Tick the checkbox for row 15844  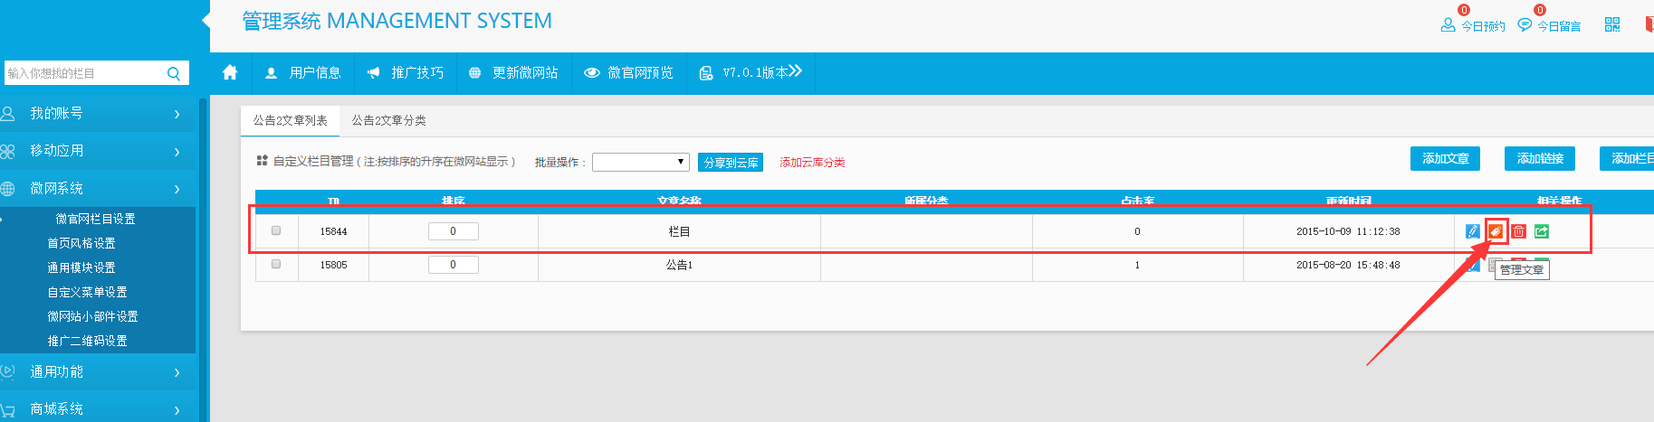276,230
